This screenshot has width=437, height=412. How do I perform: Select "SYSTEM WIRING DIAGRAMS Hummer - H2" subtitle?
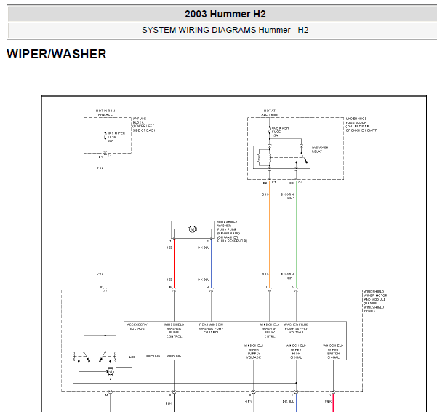[x=225, y=30]
